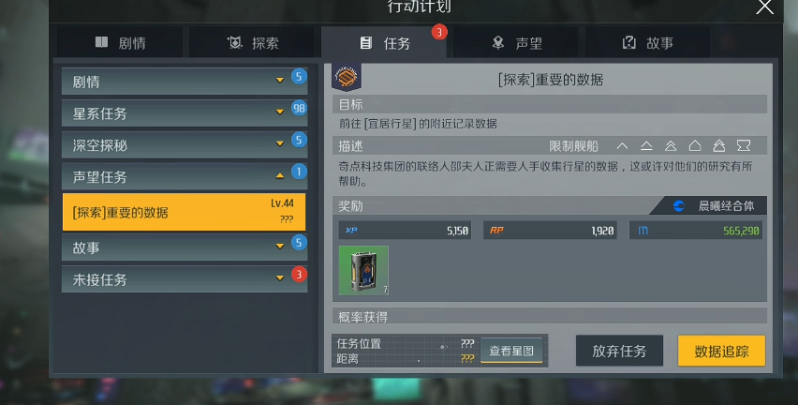Click the faction emblem beside quest title
This screenshot has height=405, width=798.
tap(347, 77)
